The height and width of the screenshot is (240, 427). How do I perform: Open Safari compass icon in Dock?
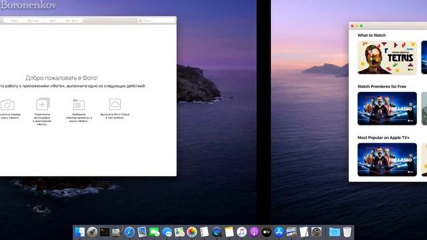pos(129,232)
